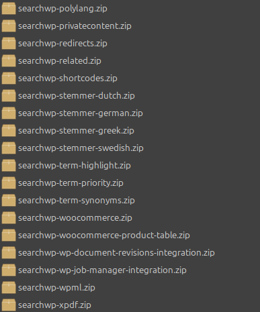
Task: Click the archive icon for searchwp-term-highlight.zip
Action: coord(9,166)
